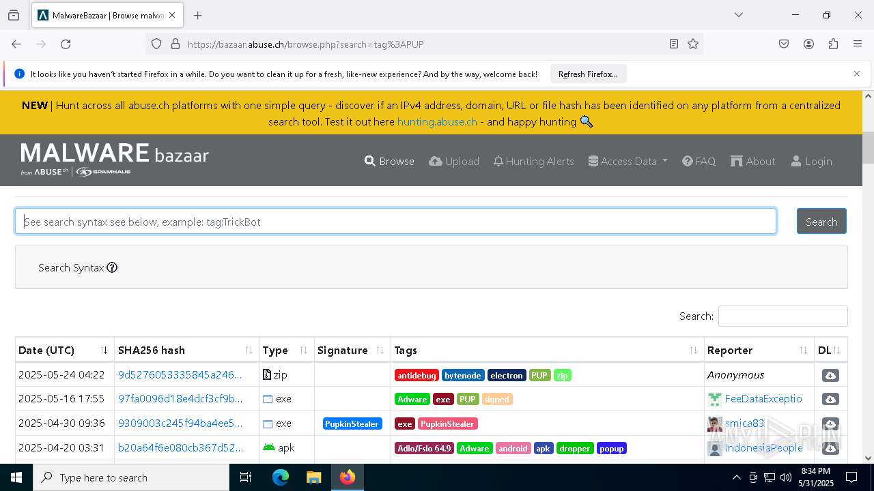Image resolution: width=874 pixels, height=491 pixels.
Task: Click the address bar URL
Action: [x=306, y=44]
